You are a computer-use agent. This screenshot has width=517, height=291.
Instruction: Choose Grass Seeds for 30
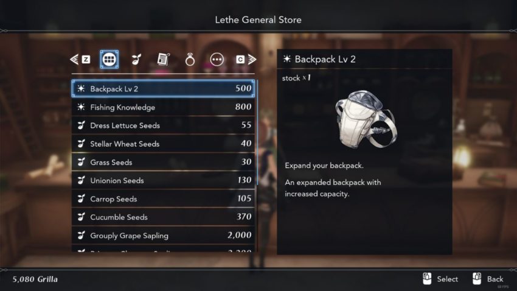(x=163, y=162)
